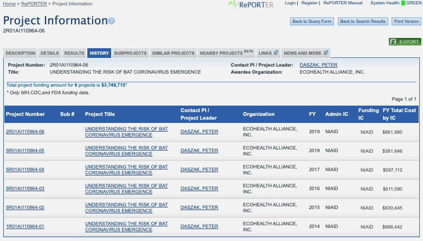Open project 5R01AI110964-04 link
423x241 pixels.
pyautogui.click(x=25, y=170)
